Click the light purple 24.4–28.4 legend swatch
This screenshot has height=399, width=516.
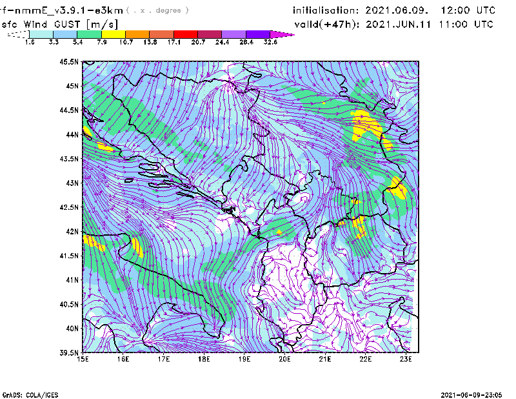234,34
